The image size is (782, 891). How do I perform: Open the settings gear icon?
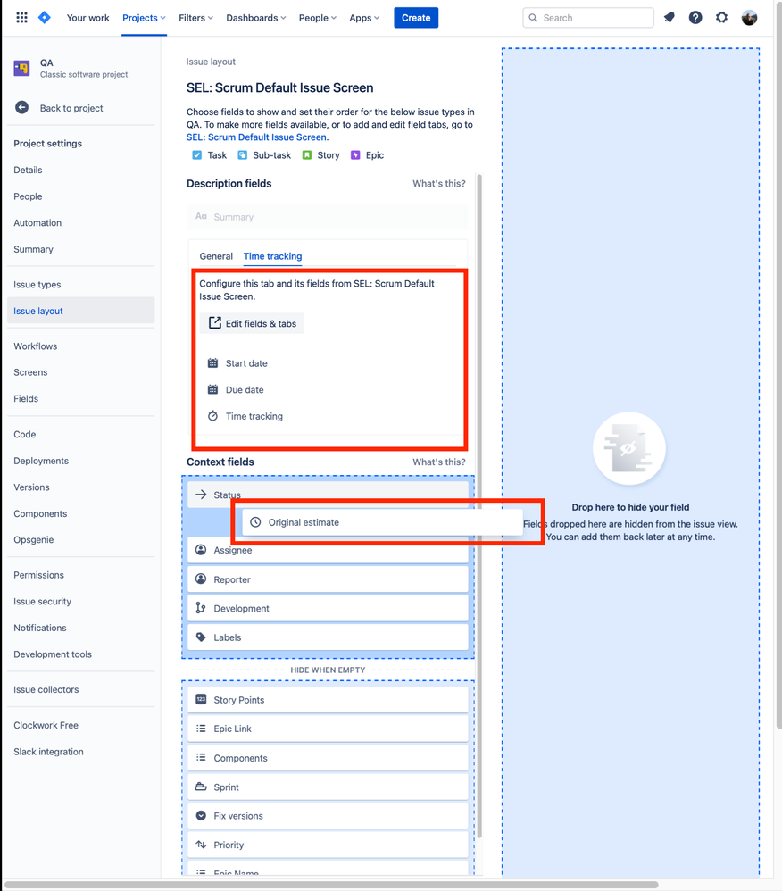click(x=721, y=18)
